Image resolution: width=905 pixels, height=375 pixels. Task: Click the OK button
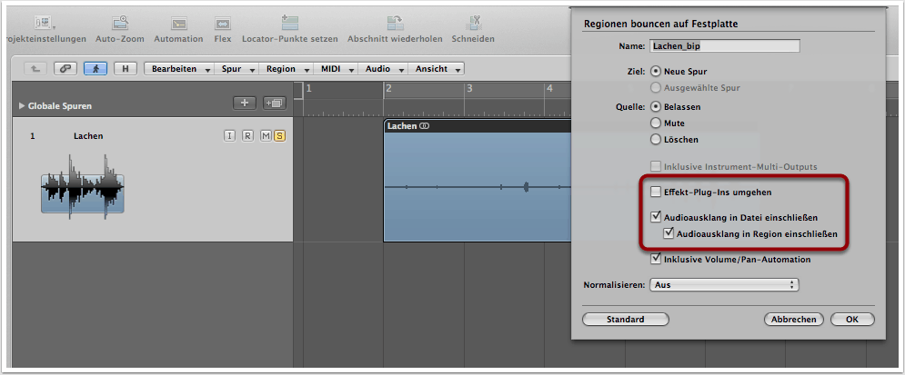(851, 320)
